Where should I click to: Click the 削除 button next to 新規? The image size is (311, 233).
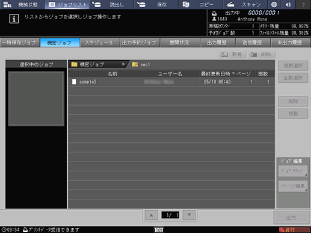click(262, 54)
